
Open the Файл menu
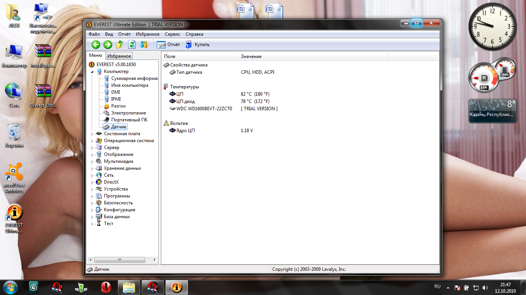94,34
